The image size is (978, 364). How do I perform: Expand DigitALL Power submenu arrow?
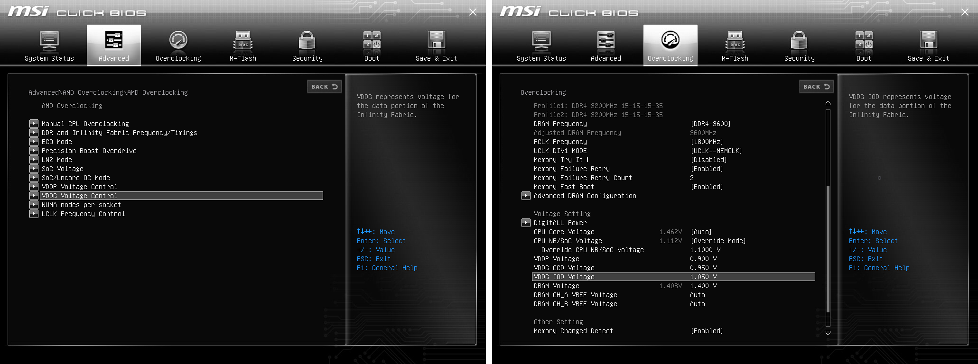click(x=526, y=223)
